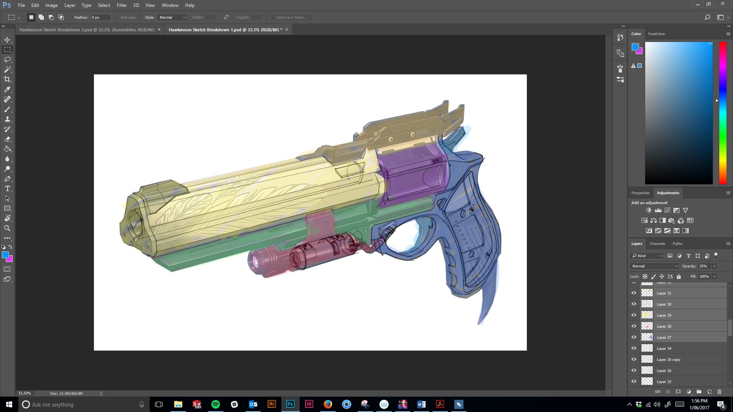Select the Lasso tool
This screenshot has width=733, height=412.
tap(7, 60)
